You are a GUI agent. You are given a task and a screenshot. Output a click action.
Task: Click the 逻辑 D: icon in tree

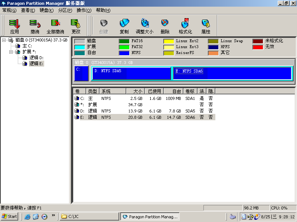click(x=25, y=58)
